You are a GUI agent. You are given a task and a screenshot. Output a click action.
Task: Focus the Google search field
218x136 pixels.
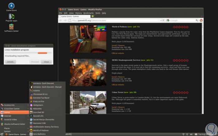click(183, 20)
